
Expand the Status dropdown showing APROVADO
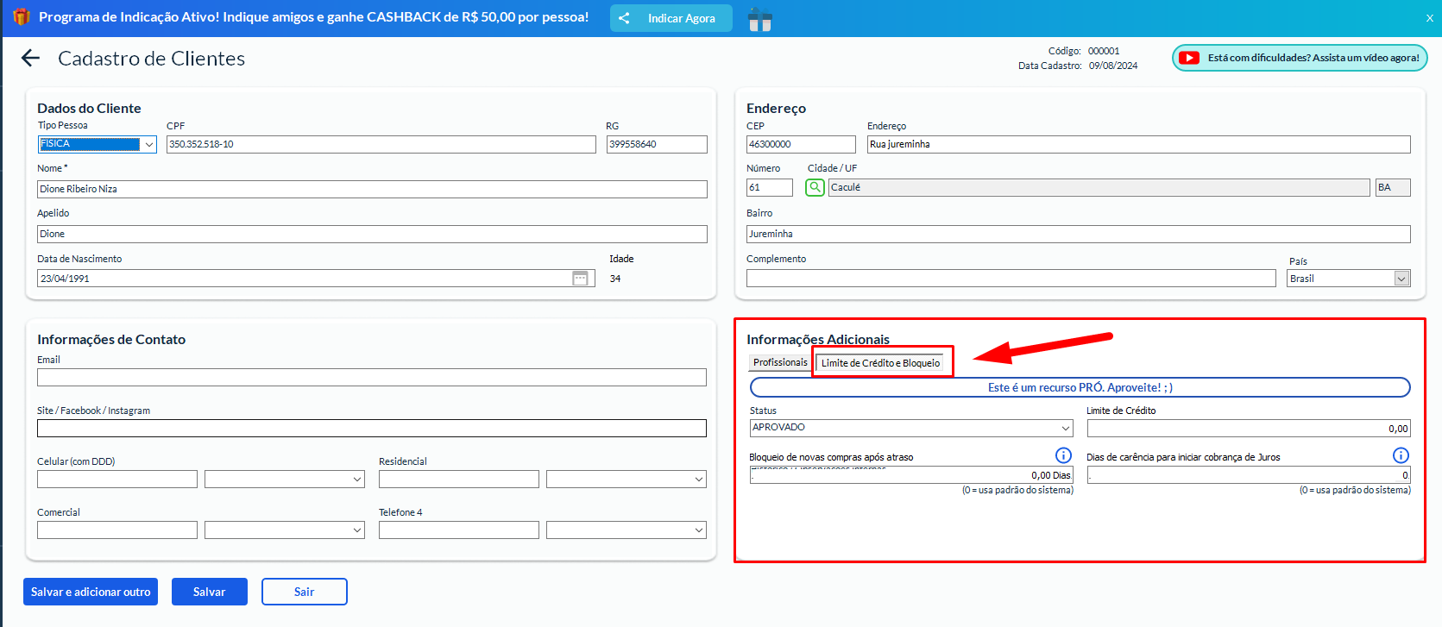(x=1065, y=428)
